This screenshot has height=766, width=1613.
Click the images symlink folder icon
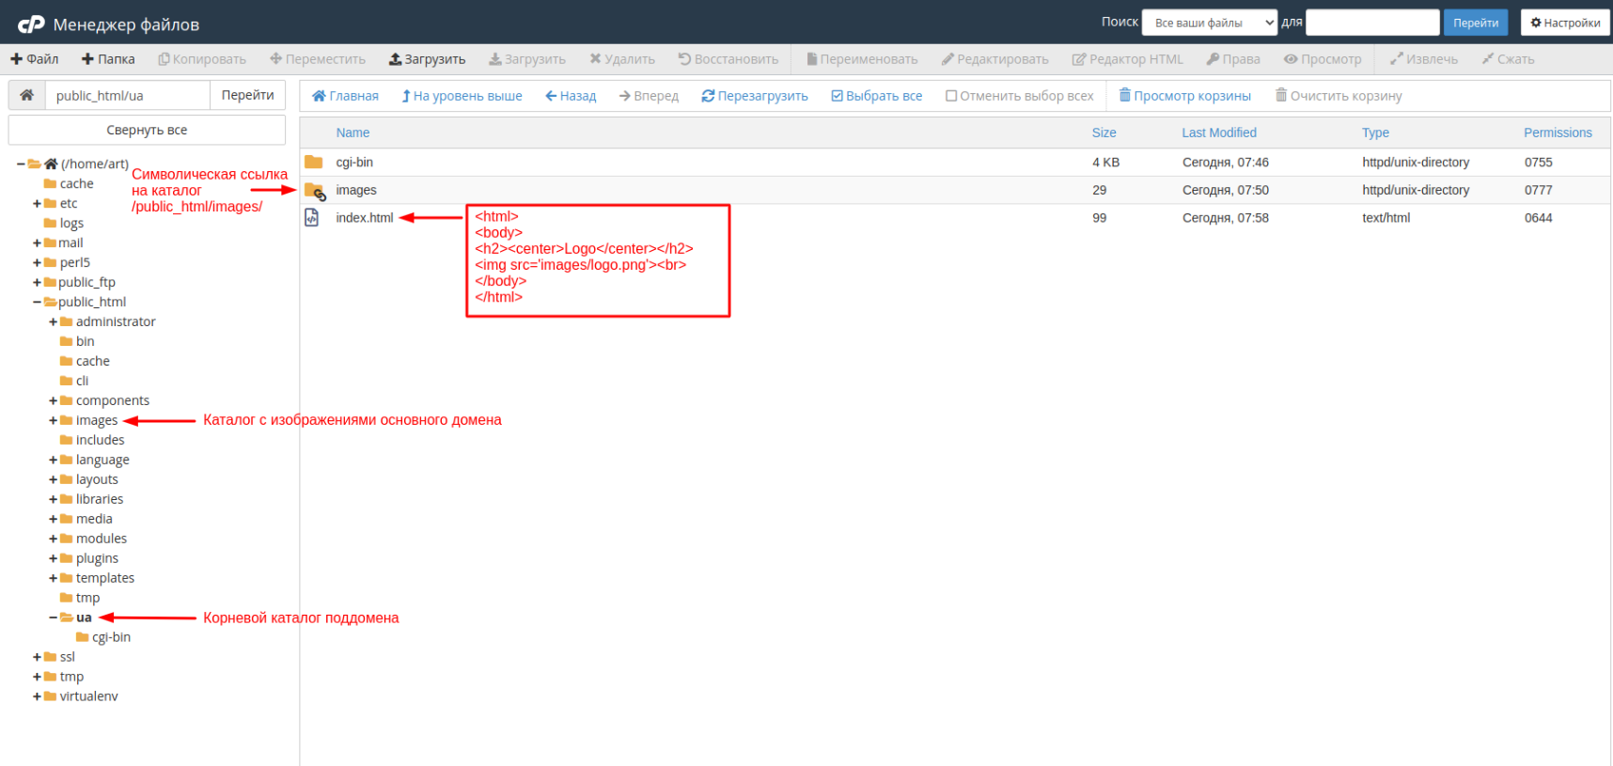pyautogui.click(x=315, y=191)
